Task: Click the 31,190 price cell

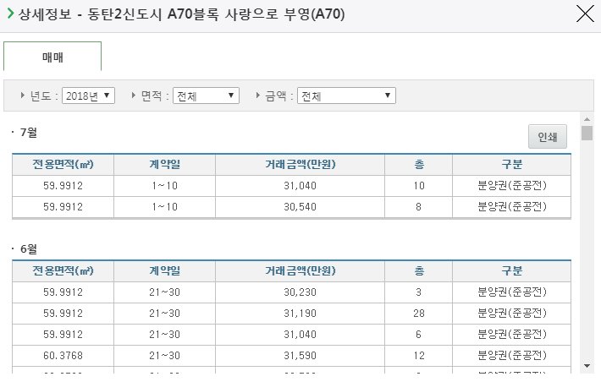Action: point(300,314)
